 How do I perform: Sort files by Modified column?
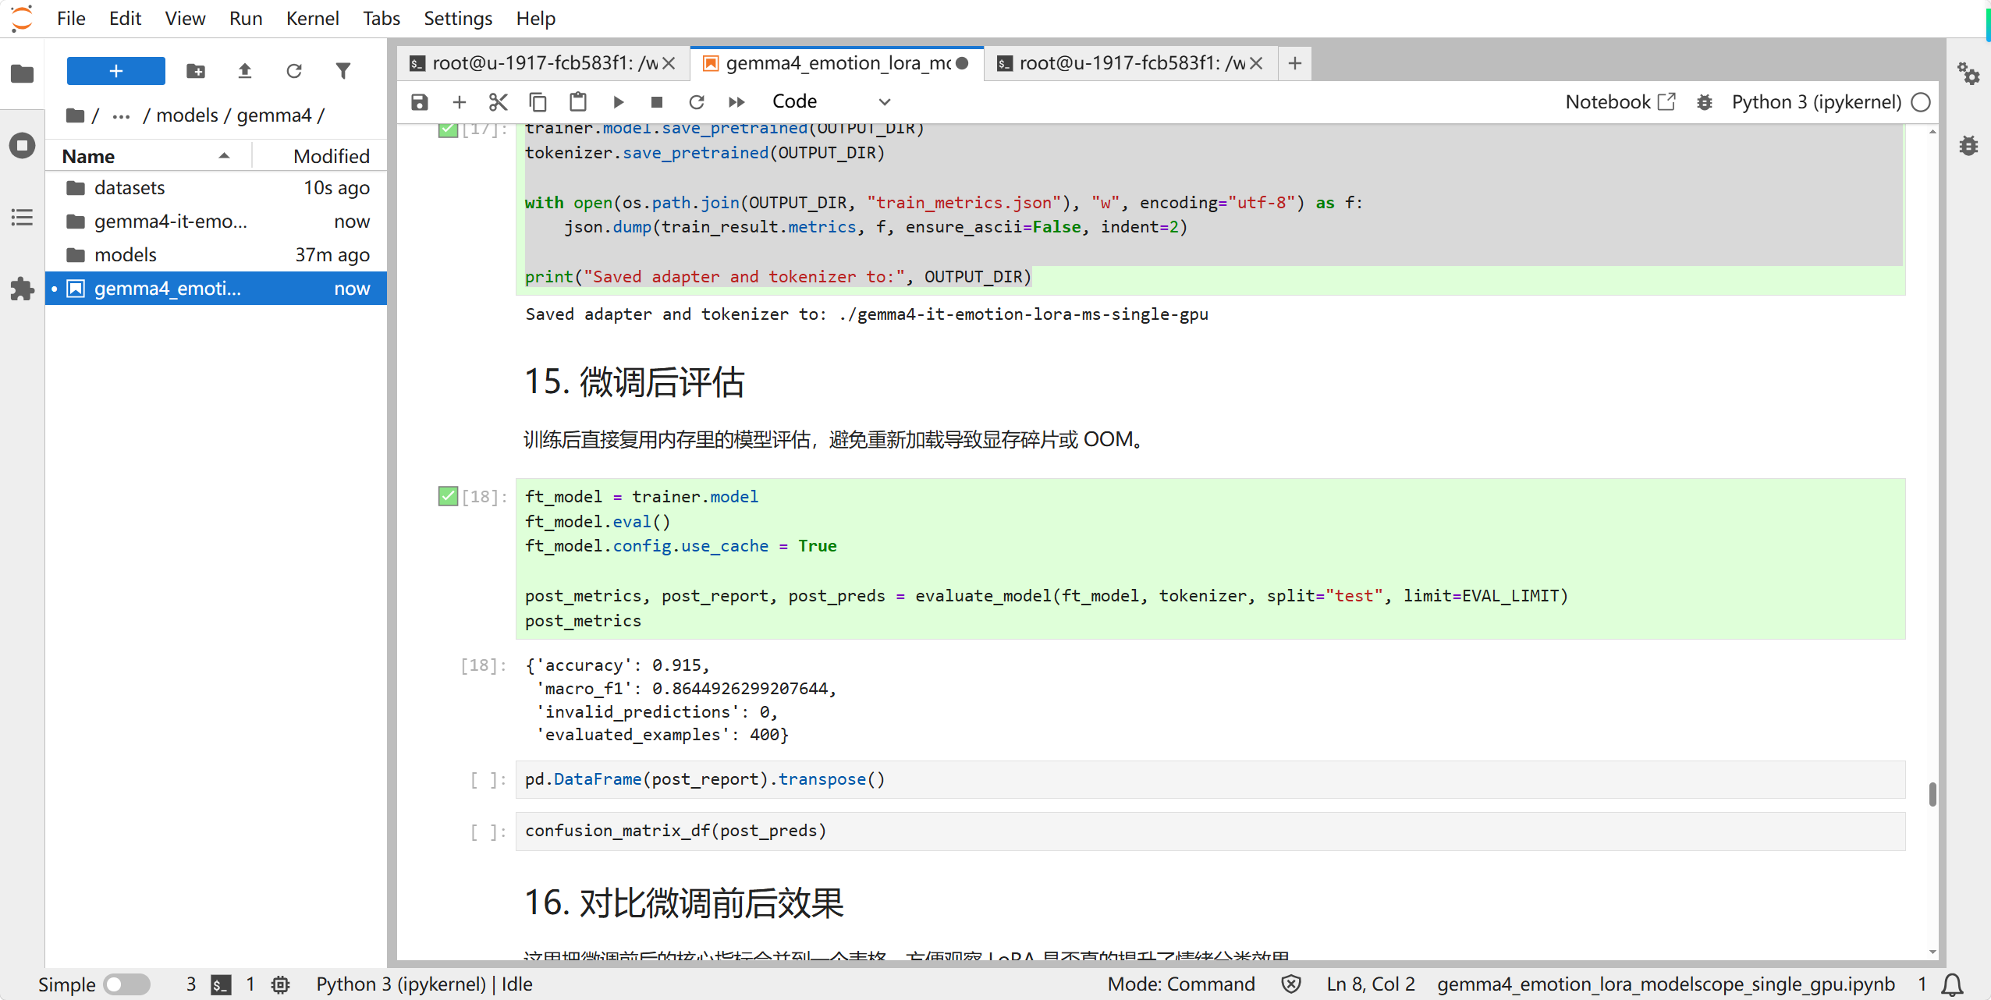tap(320, 156)
